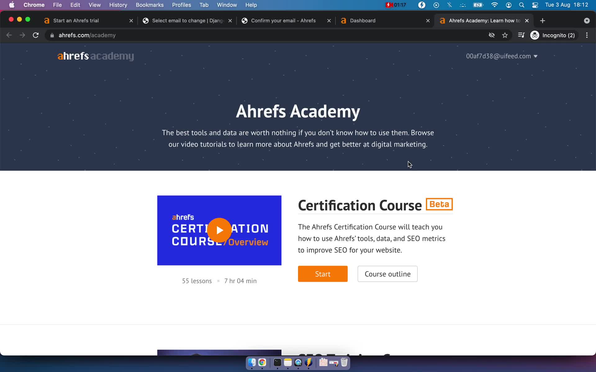596x372 pixels.
Task: Click the Ahrefs Academy logo
Action: 95,56
